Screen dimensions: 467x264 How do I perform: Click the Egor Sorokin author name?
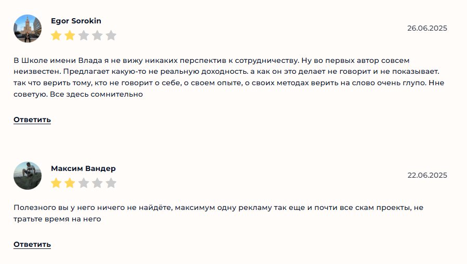point(76,21)
